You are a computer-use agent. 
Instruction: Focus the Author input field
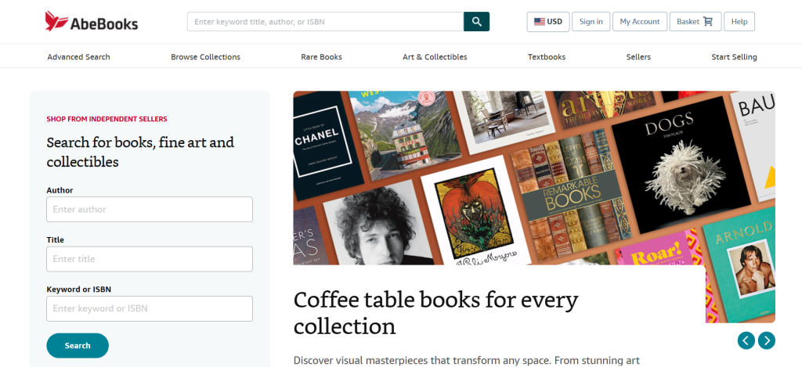[150, 210]
